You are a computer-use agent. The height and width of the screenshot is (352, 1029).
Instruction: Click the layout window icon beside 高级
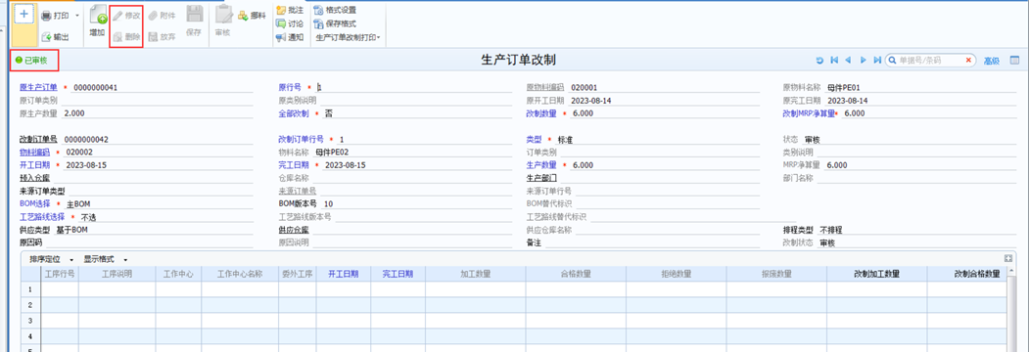coord(1014,61)
